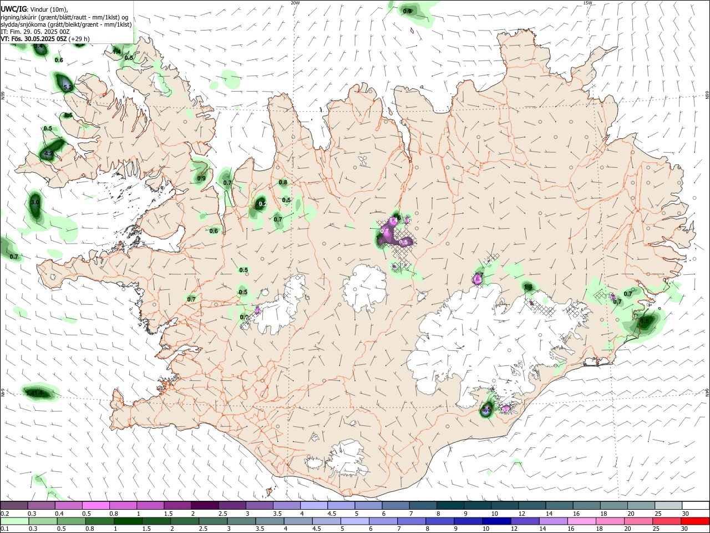Click the bright pink 0.5–0.8 snow legend swatch

pyautogui.click(x=95, y=506)
